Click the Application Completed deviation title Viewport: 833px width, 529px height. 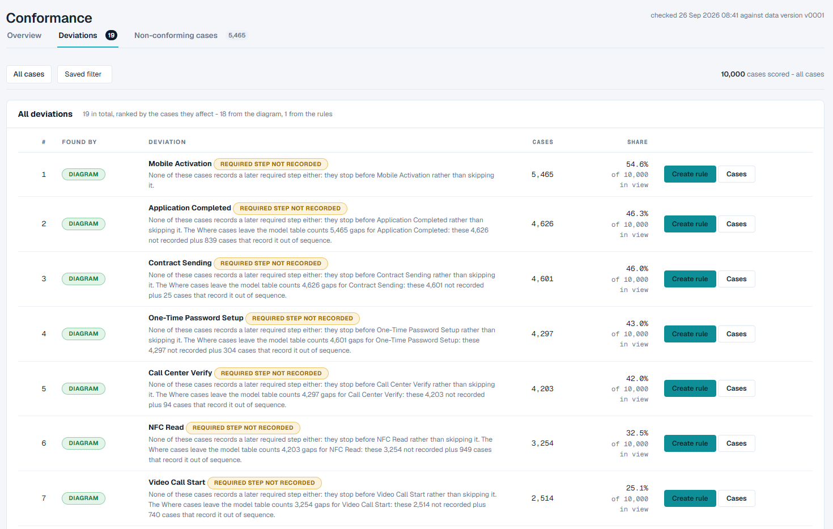point(189,208)
